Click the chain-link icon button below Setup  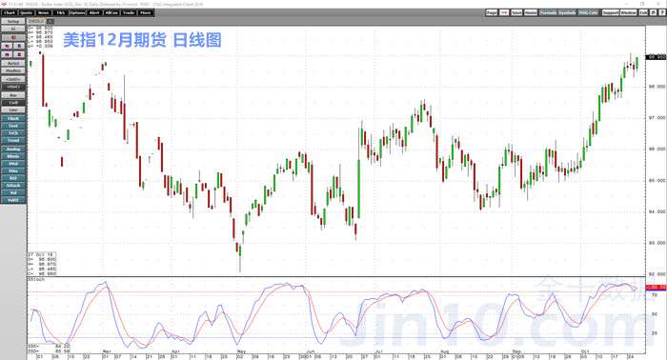pyautogui.click(x=13, y=29)
